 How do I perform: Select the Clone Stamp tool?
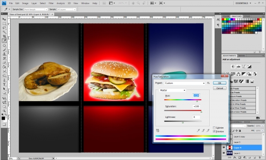click(4, 54)
